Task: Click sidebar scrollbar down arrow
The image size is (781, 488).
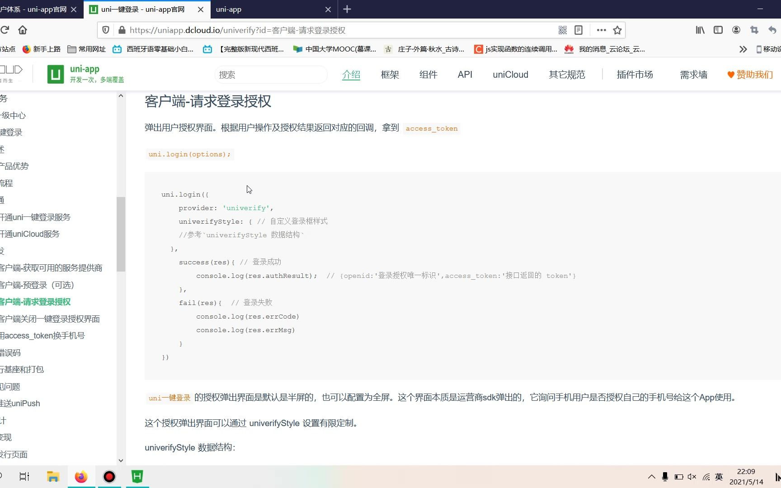Action: click(121, 460)
